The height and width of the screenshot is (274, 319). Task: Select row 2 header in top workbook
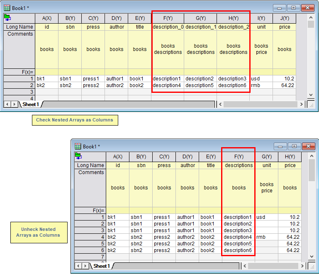click(x=19, y=85)
